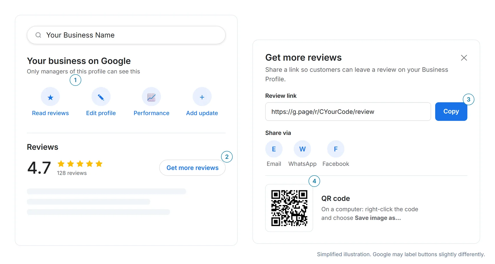The width and height of the screenshot is (495, 264).
Task: Click the Add update plus icon
Action: 202,97
